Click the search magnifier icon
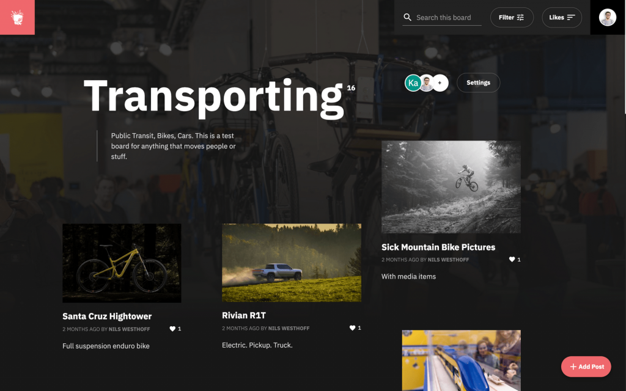The height and width of the screenshot is (391, 626). (x=407, y=17)
